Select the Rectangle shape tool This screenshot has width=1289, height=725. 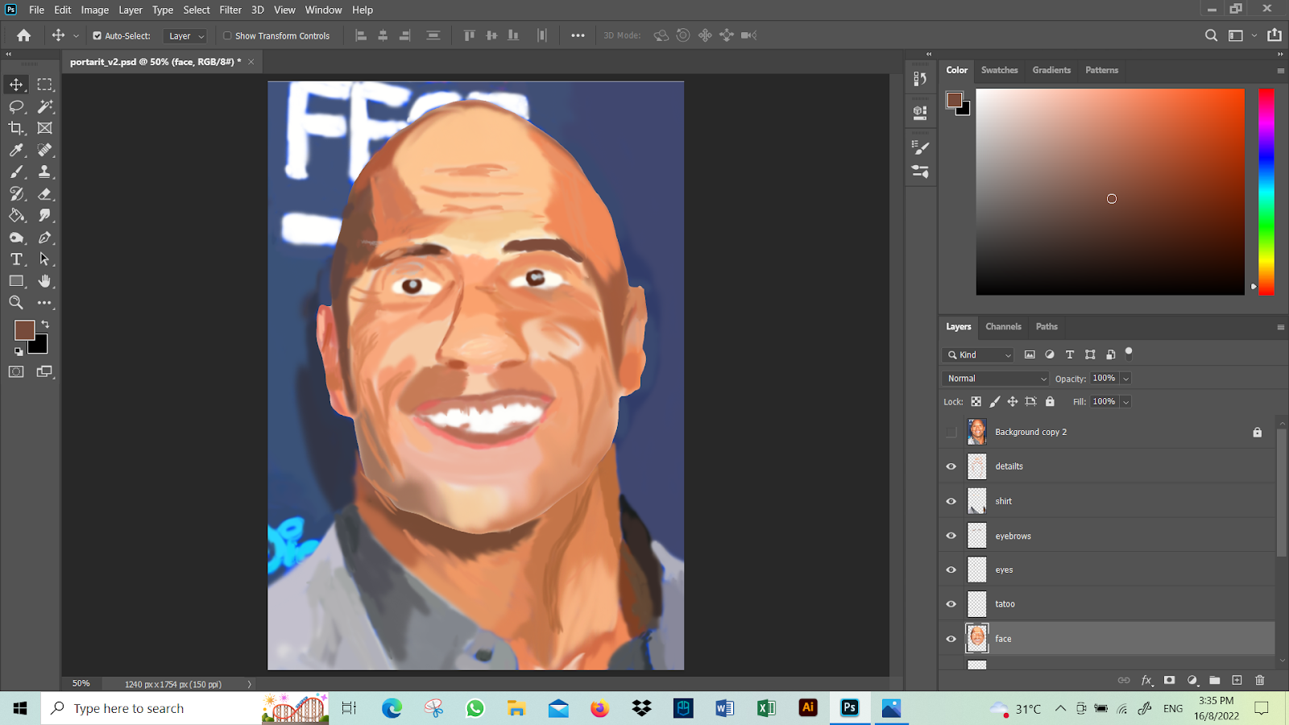(16, 281)
